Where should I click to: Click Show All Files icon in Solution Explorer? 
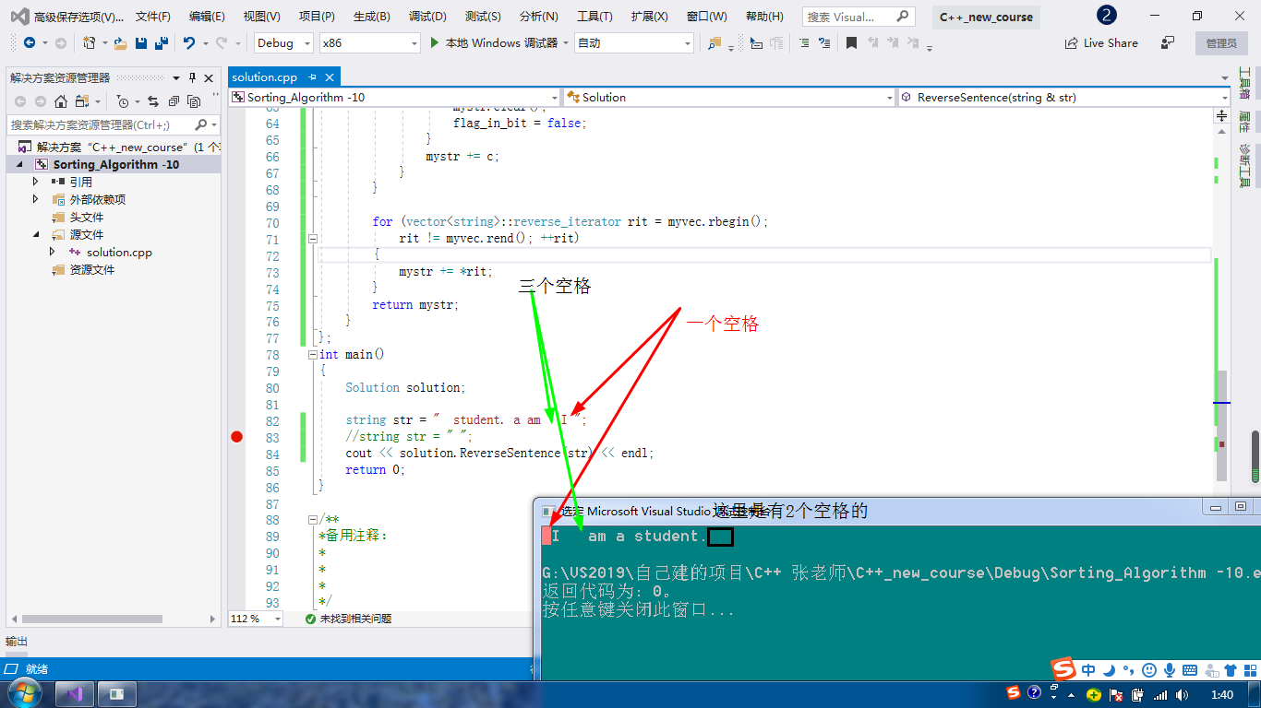point(194,101)
